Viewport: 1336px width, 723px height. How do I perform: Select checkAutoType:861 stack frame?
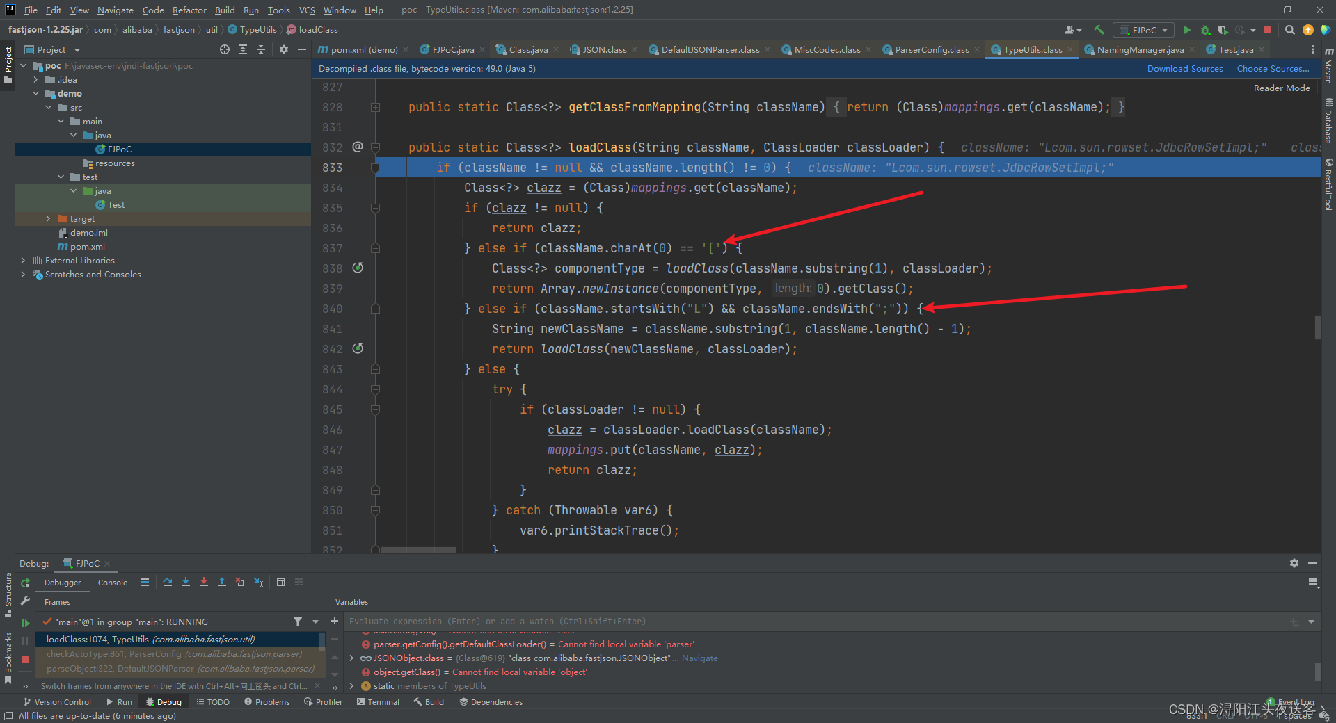pos(181,653)
